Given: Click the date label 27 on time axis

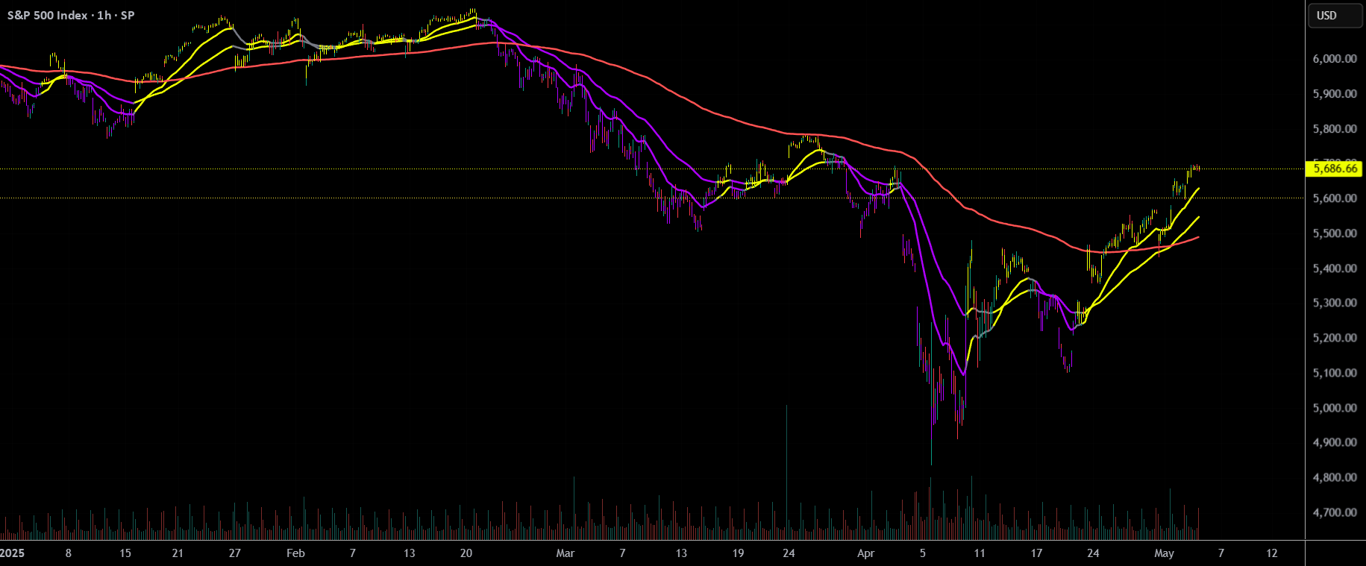Looking at the screenshot, I should 235,553.
